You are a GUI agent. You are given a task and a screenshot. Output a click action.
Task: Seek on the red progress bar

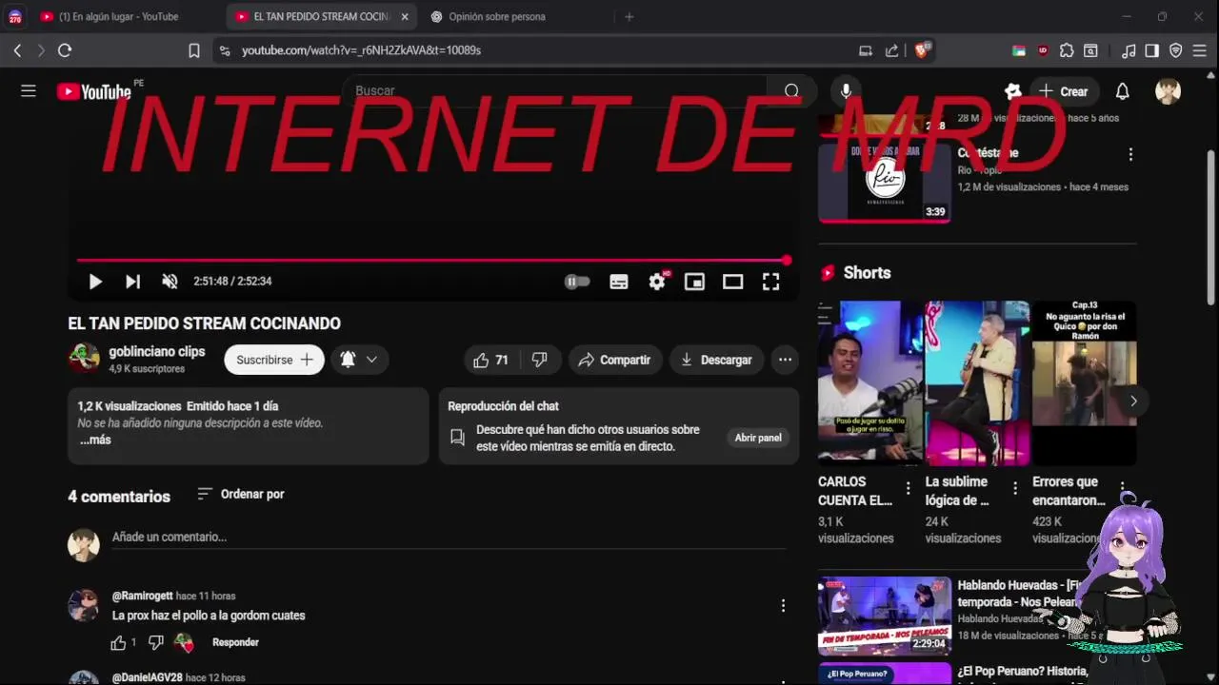[433, 260]
